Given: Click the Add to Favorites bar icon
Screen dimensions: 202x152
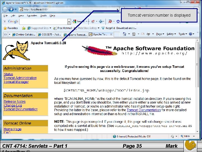Looking at the screenshot, I should pos(24,28).
